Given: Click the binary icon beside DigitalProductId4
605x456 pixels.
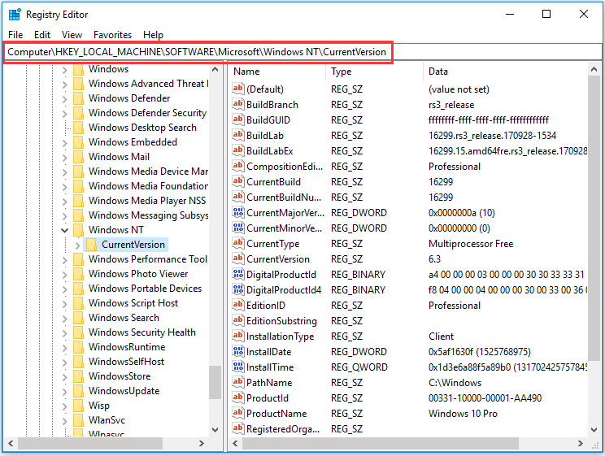Looking at the screenshot, I should [238, 289].
